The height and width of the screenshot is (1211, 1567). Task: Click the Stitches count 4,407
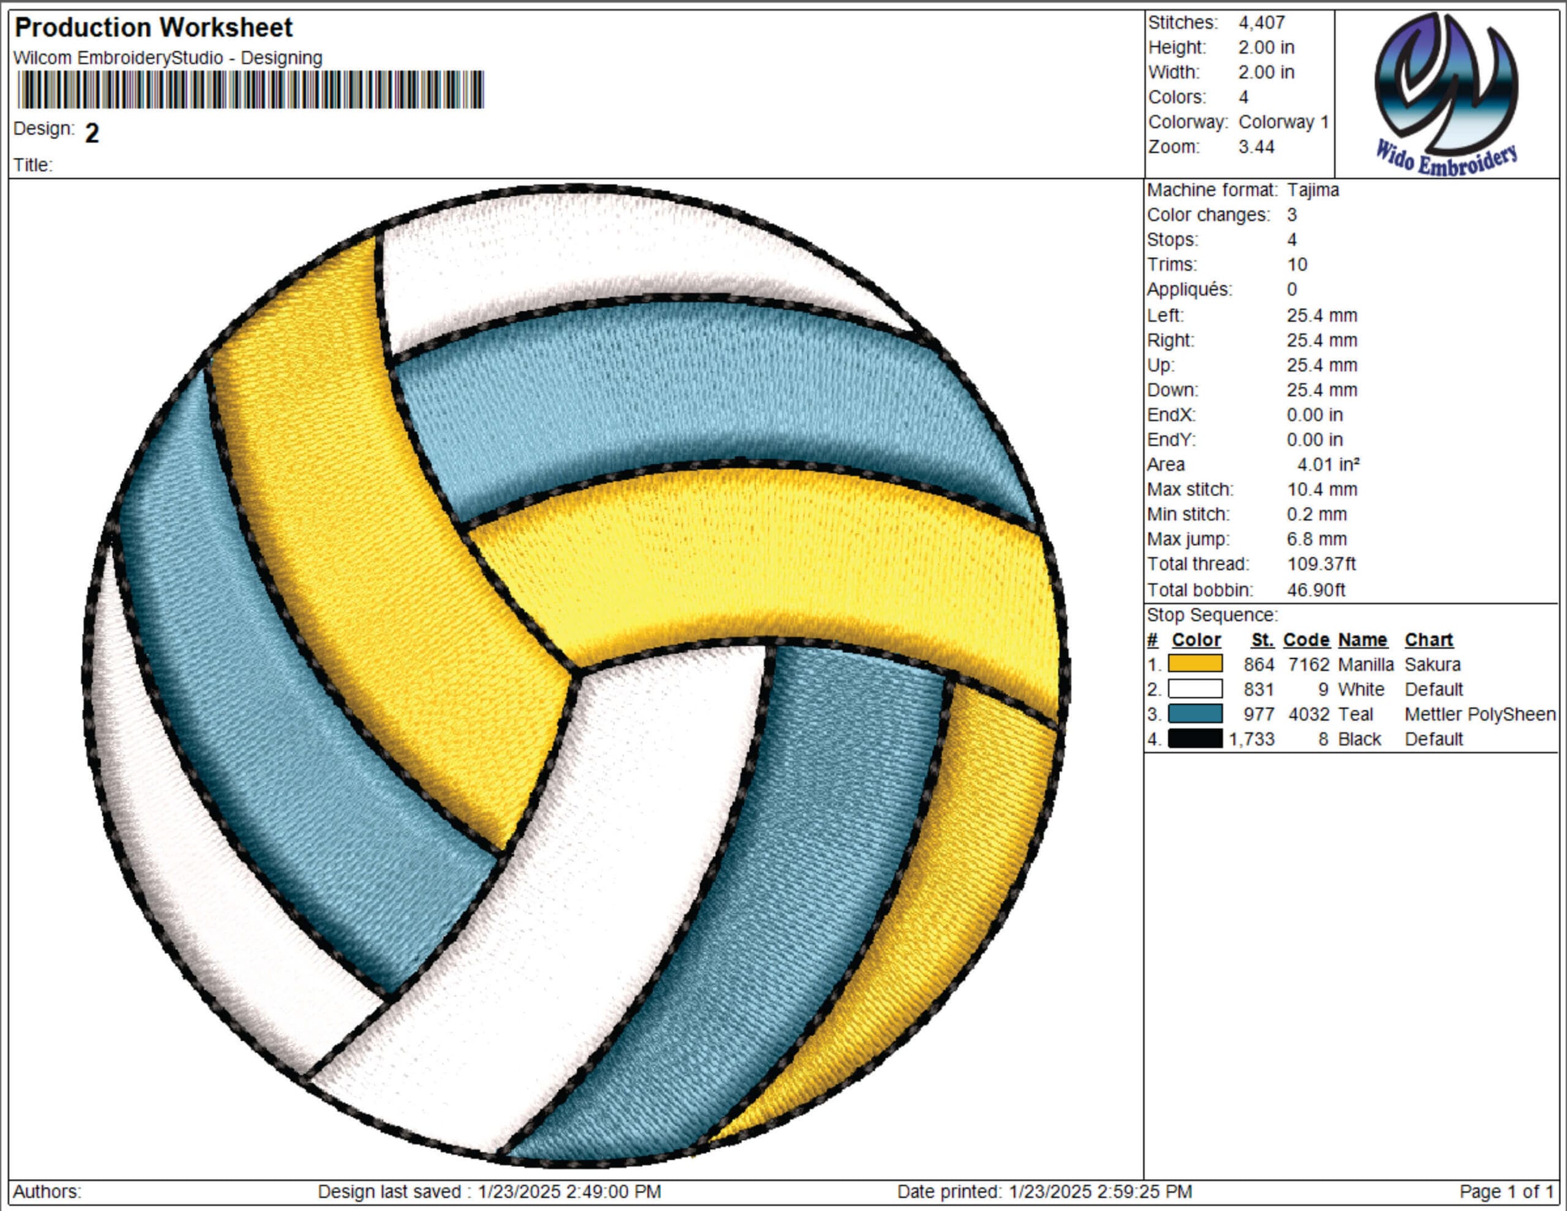(x=1262, y=23)
